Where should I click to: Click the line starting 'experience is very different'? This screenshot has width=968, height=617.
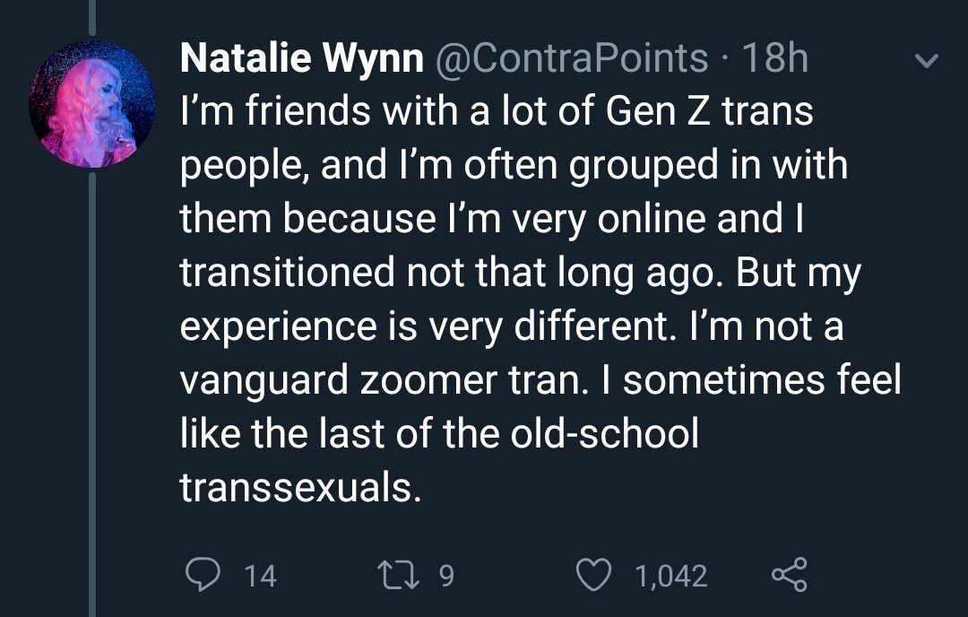click(x=512, y=326)
